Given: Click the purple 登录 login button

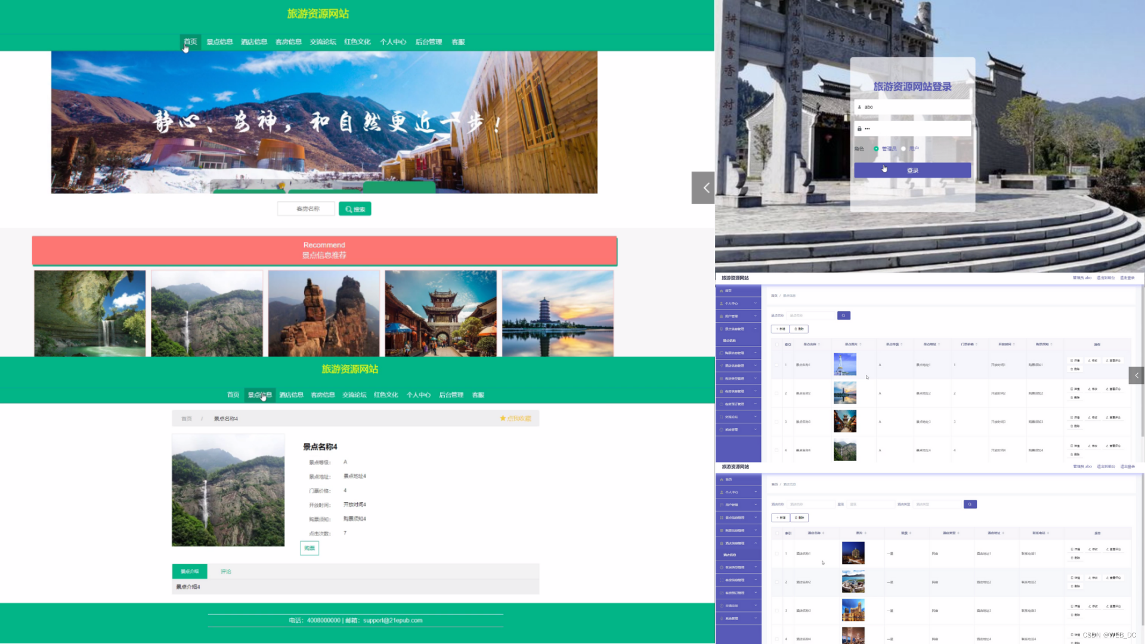Looking at the screenshot, I should click(912, 171).
